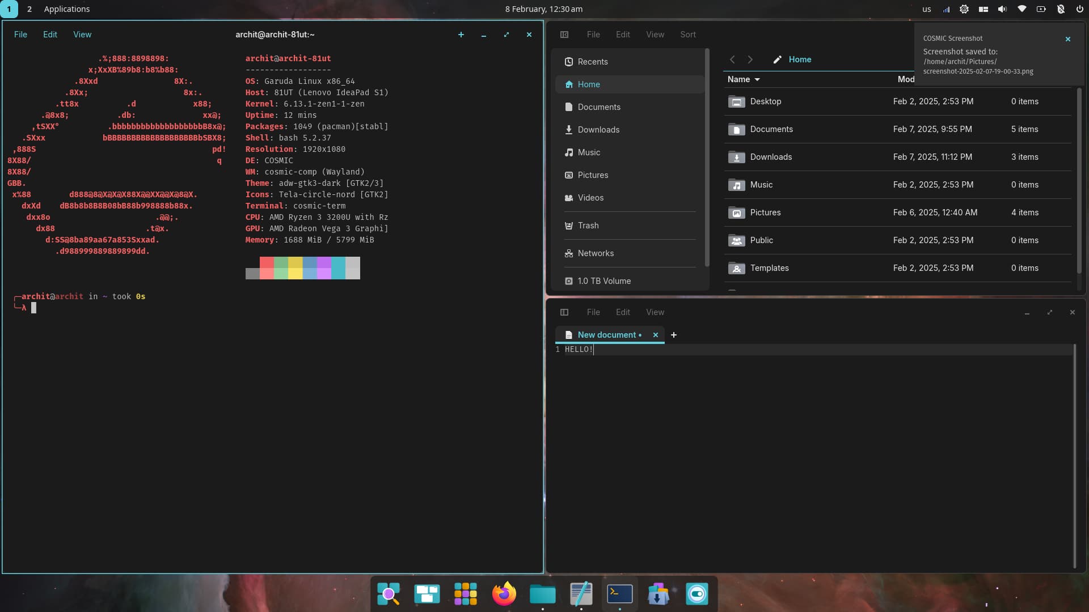Image resolution: width=1089 pixels, height=612 pixels.
Task: Open file manager Sort menu
Action: 688,35
